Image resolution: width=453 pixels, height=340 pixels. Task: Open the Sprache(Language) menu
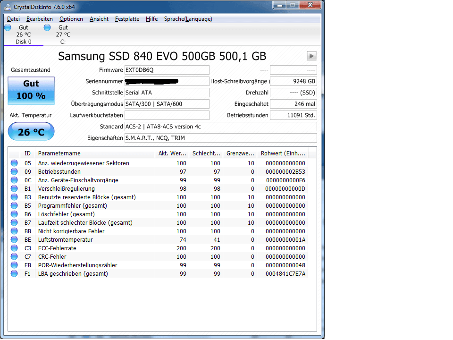point(188,19)
